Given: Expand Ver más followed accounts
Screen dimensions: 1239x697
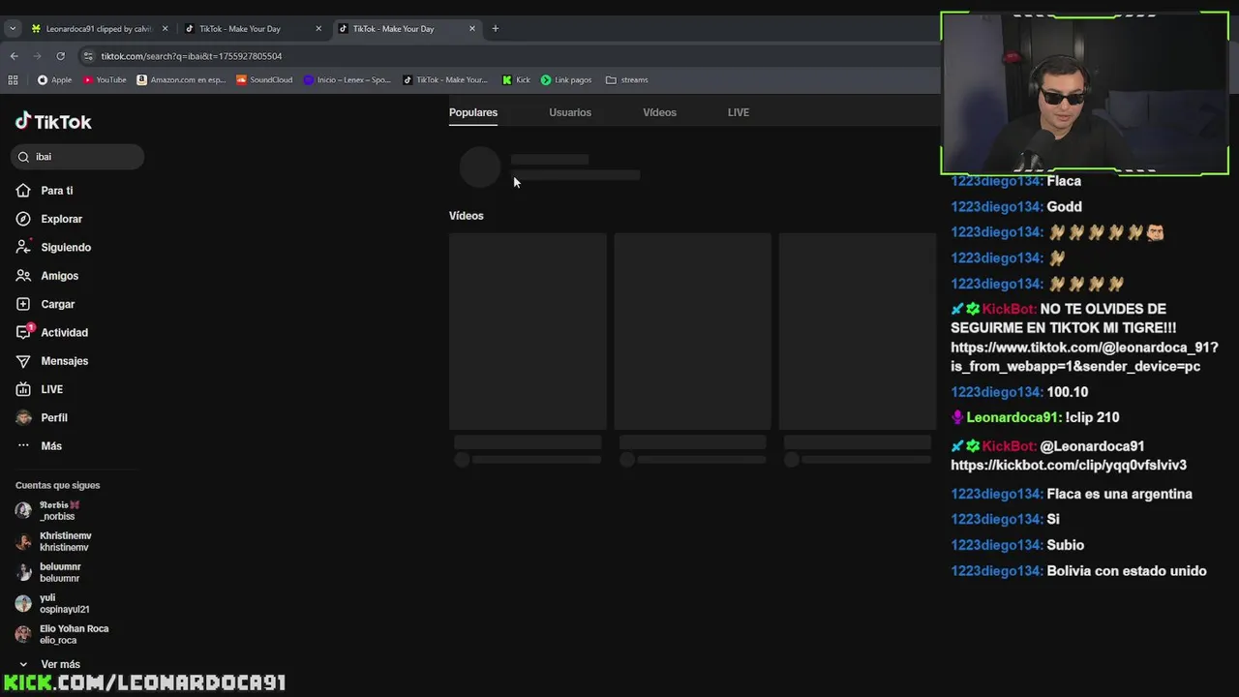Looking at the screenshot, I should coord(50,664).
